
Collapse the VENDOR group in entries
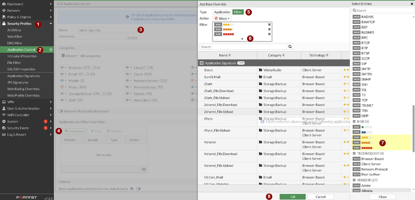click(x=354, y=180)
